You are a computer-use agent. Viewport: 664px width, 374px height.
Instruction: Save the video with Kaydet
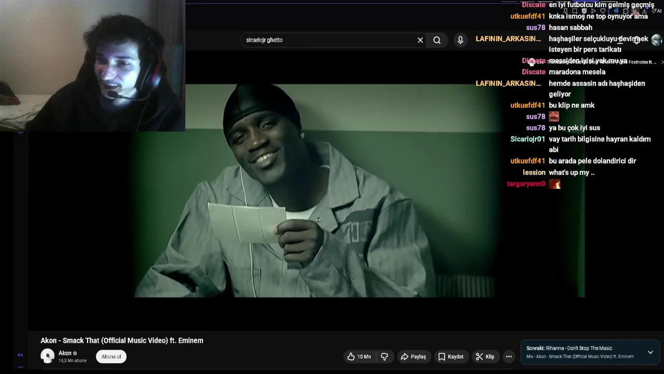(451, 356)
